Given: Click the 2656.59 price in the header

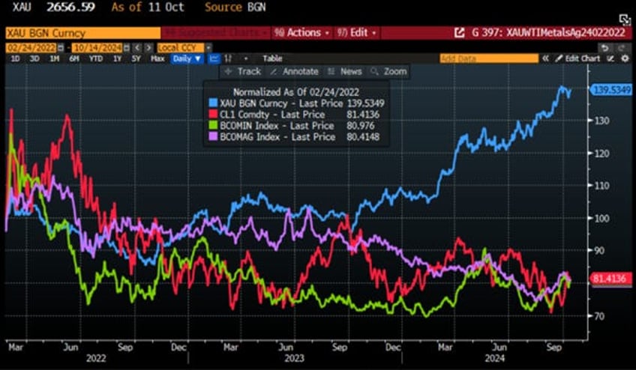Looking at the screenshot, I should (70, 7).
